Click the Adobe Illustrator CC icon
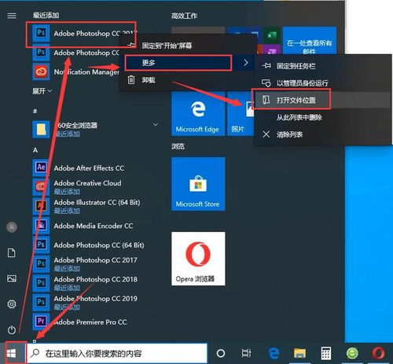 click(x=41, y=206)
